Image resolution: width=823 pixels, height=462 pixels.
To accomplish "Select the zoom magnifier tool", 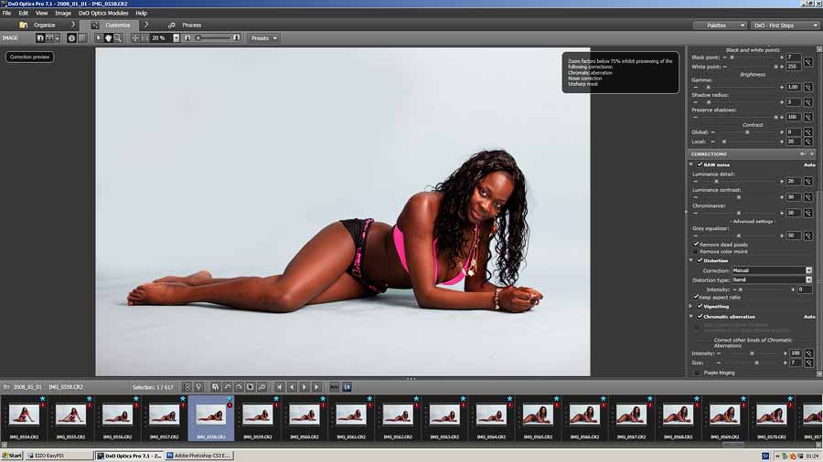I will [x=118, y=38].
